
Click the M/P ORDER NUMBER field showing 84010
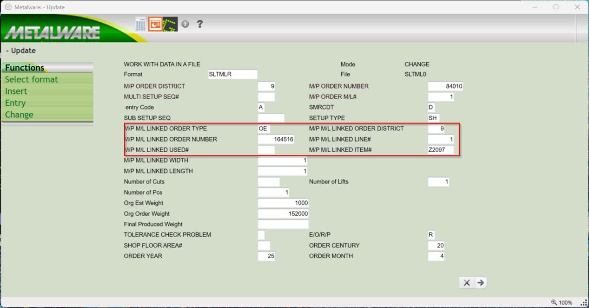pyautogui.click(x=445, y=86)
